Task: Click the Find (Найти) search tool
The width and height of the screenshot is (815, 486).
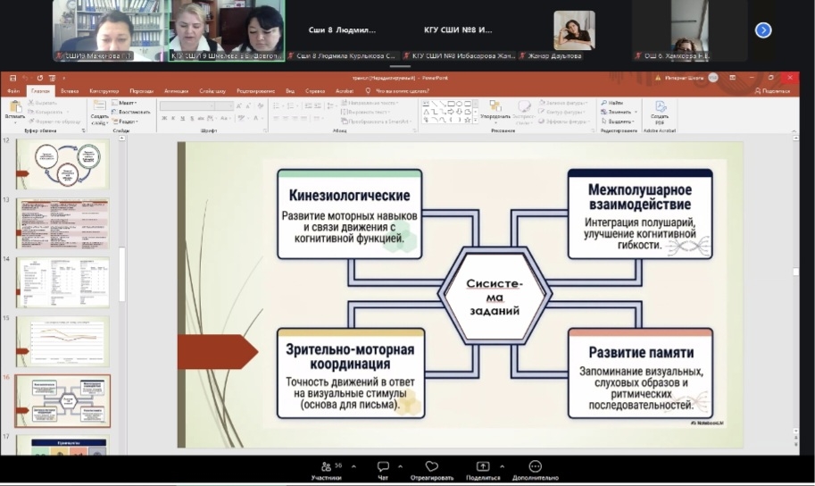Action: click(x=614, y=103)
